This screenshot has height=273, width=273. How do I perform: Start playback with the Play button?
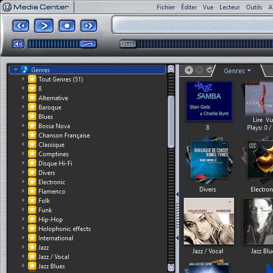(x=44, y=26)
